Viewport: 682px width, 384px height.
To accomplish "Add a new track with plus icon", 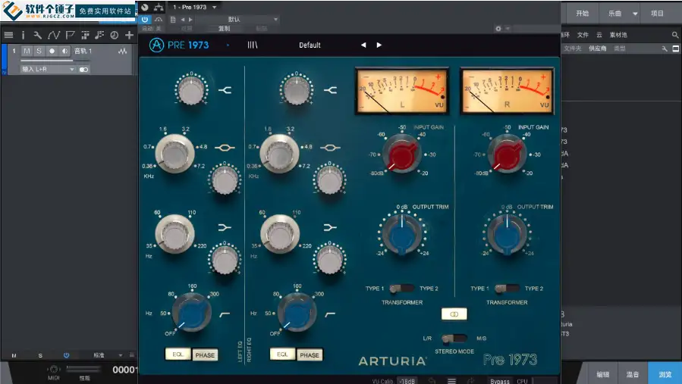I will point(129,35).
